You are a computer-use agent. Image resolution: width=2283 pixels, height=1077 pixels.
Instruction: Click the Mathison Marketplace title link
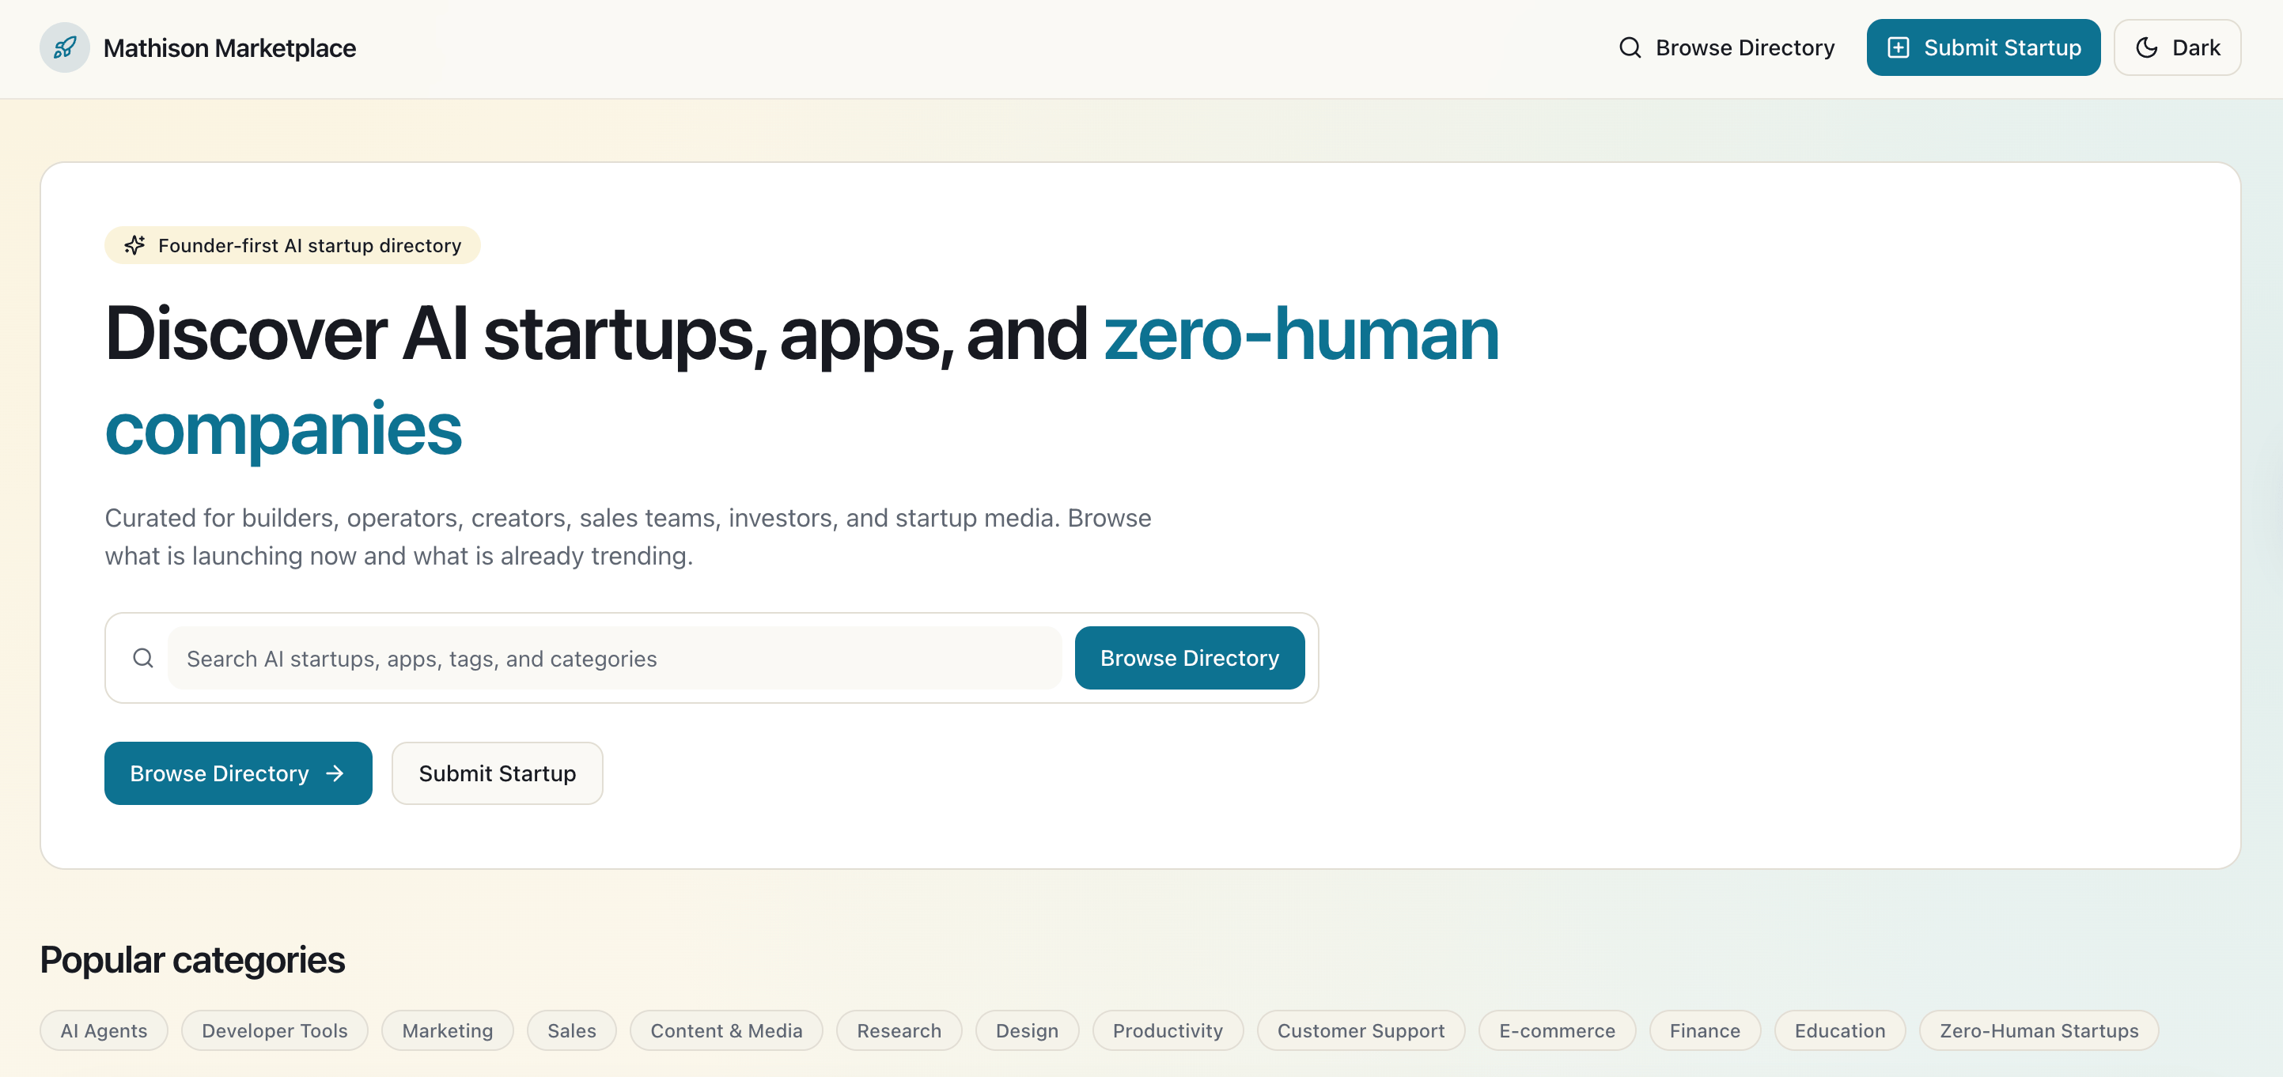(229, 47)
